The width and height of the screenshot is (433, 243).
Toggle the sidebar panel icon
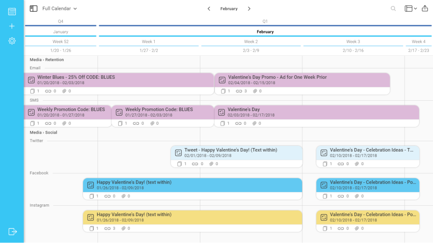(33, 9)
